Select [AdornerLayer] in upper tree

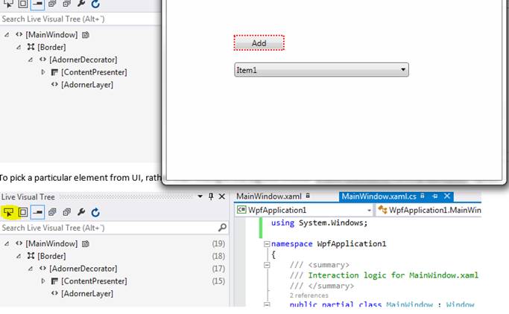click(87, 85)
